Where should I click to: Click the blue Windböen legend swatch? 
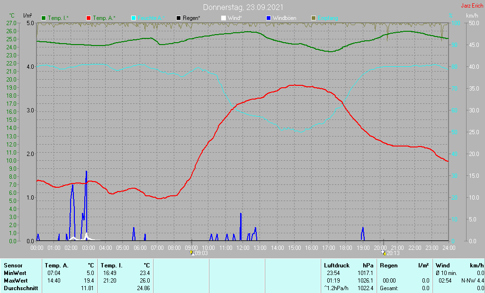(x=269, y=18)
